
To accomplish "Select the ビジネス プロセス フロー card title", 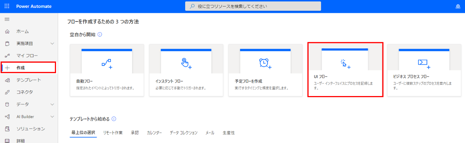I will pyautogui.click(x=412, y=77).
